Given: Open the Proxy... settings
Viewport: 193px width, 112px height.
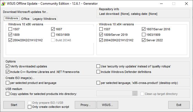Looking at the screenshot, I should (86, 105).
